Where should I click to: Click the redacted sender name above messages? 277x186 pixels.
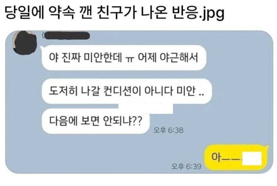[66, 36]
